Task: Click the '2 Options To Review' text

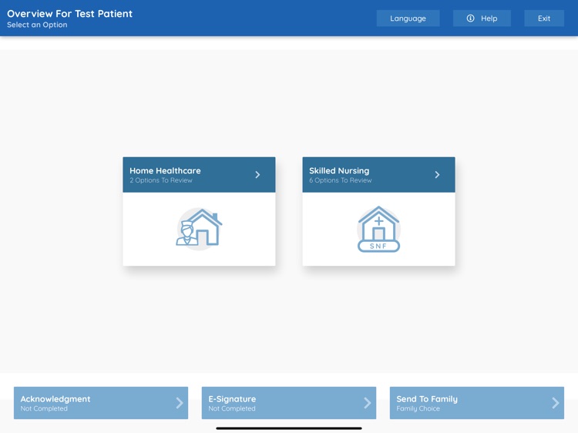Action: click(x=161, y=180)
